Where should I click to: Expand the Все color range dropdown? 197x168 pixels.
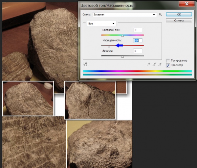[102, 23]
